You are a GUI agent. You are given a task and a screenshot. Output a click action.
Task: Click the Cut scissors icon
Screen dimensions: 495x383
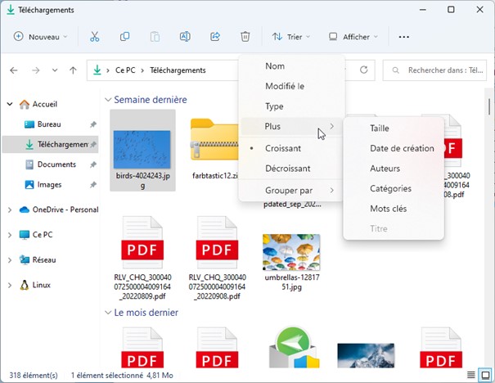(x=94, y=37)
